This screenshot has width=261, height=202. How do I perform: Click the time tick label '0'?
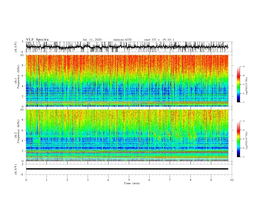pyautogui.click(x=26, y=180)
